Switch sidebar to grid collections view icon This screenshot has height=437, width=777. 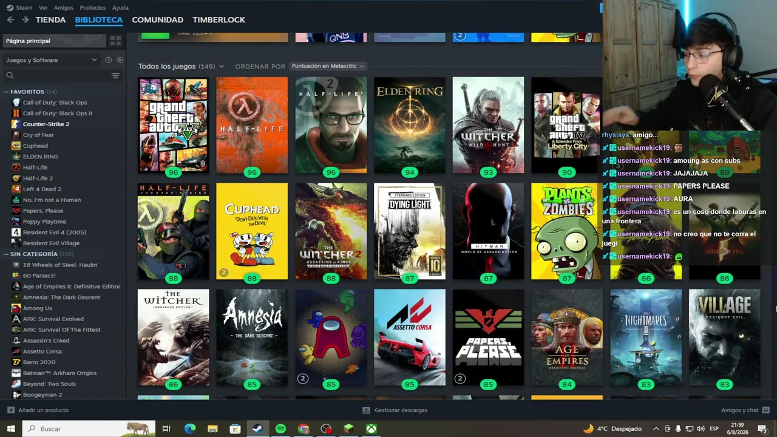(x=115, y=41)
